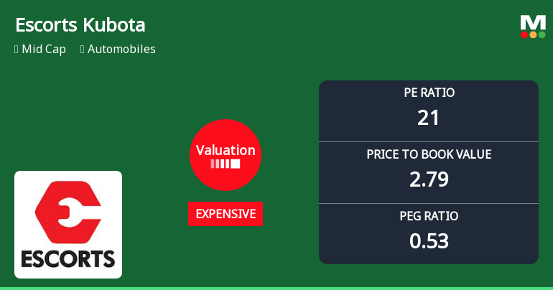Image resolution: width=553 pixels, height=290 pixels.
Task: Click the icon before Mid Cap
Action: (17, 50)
